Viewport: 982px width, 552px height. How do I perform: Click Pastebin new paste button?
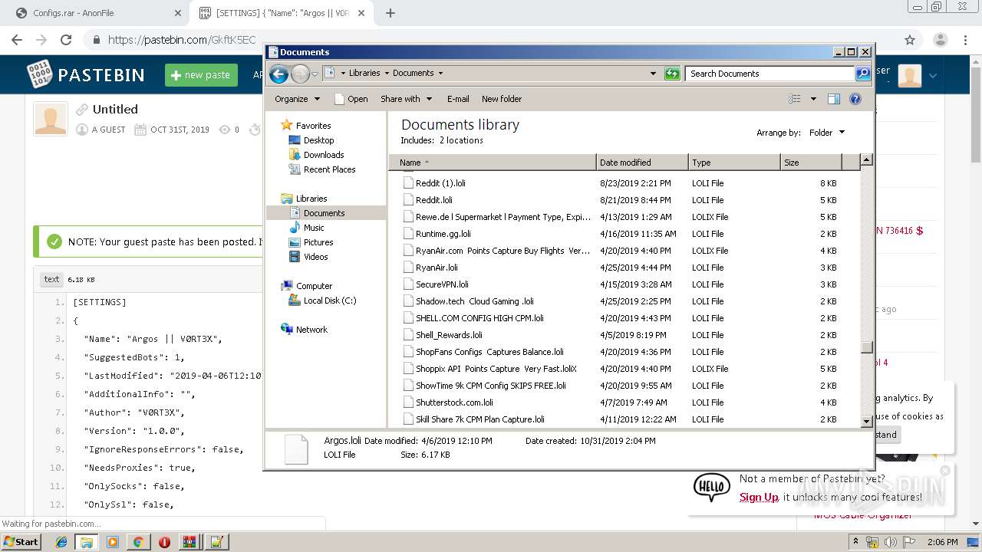tap(201, 74)
